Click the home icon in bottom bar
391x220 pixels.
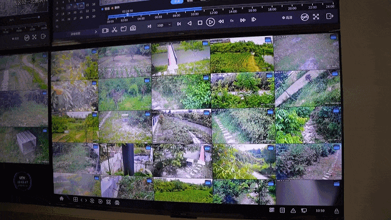(x=62, y=198)
